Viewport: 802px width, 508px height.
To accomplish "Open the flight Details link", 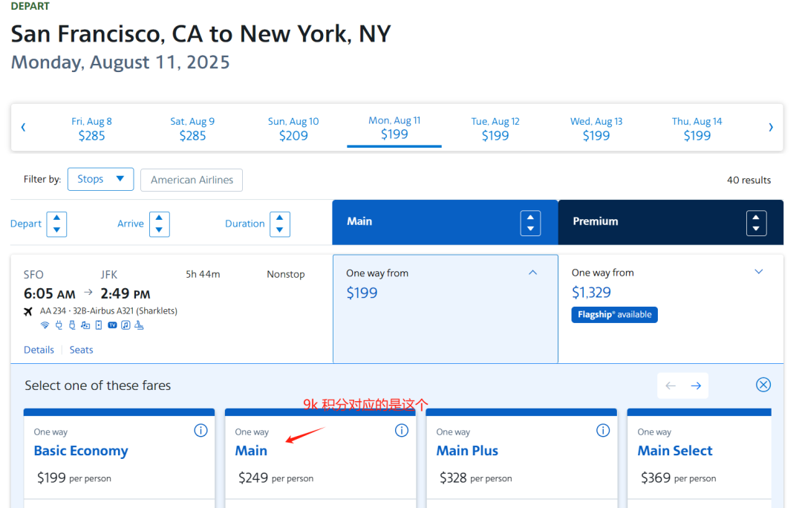I will 39,350.
